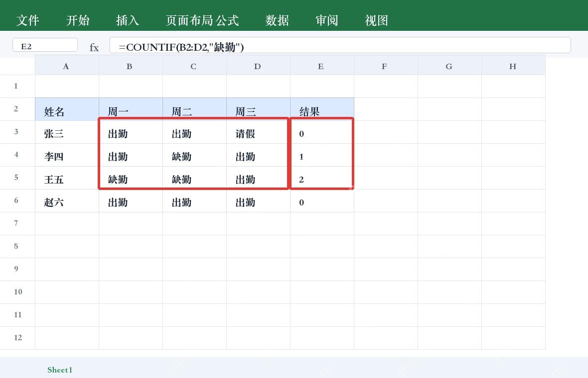Click the 结果 header cell

[322, 109]
